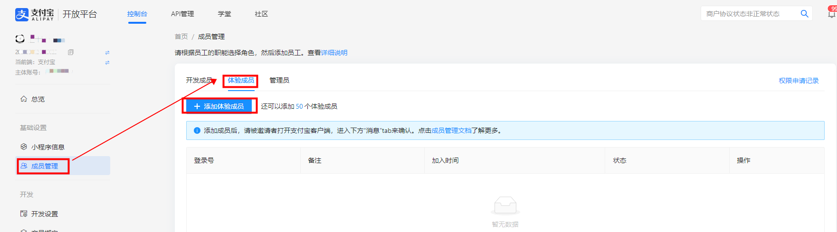Click the number 50 in the remaining members text

[299, 106]
